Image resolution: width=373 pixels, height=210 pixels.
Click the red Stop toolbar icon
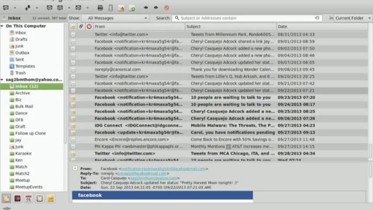pyautogui.click(x=167, y=8)
